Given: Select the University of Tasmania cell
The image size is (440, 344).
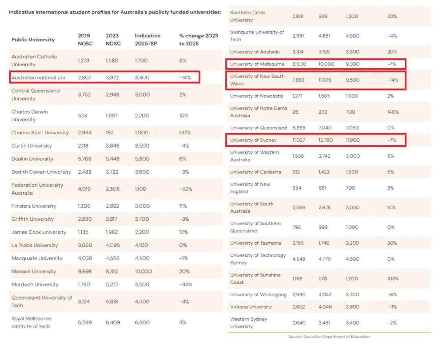Looking at the screenshot, I should pyautogui.click(x=255, y=243).
